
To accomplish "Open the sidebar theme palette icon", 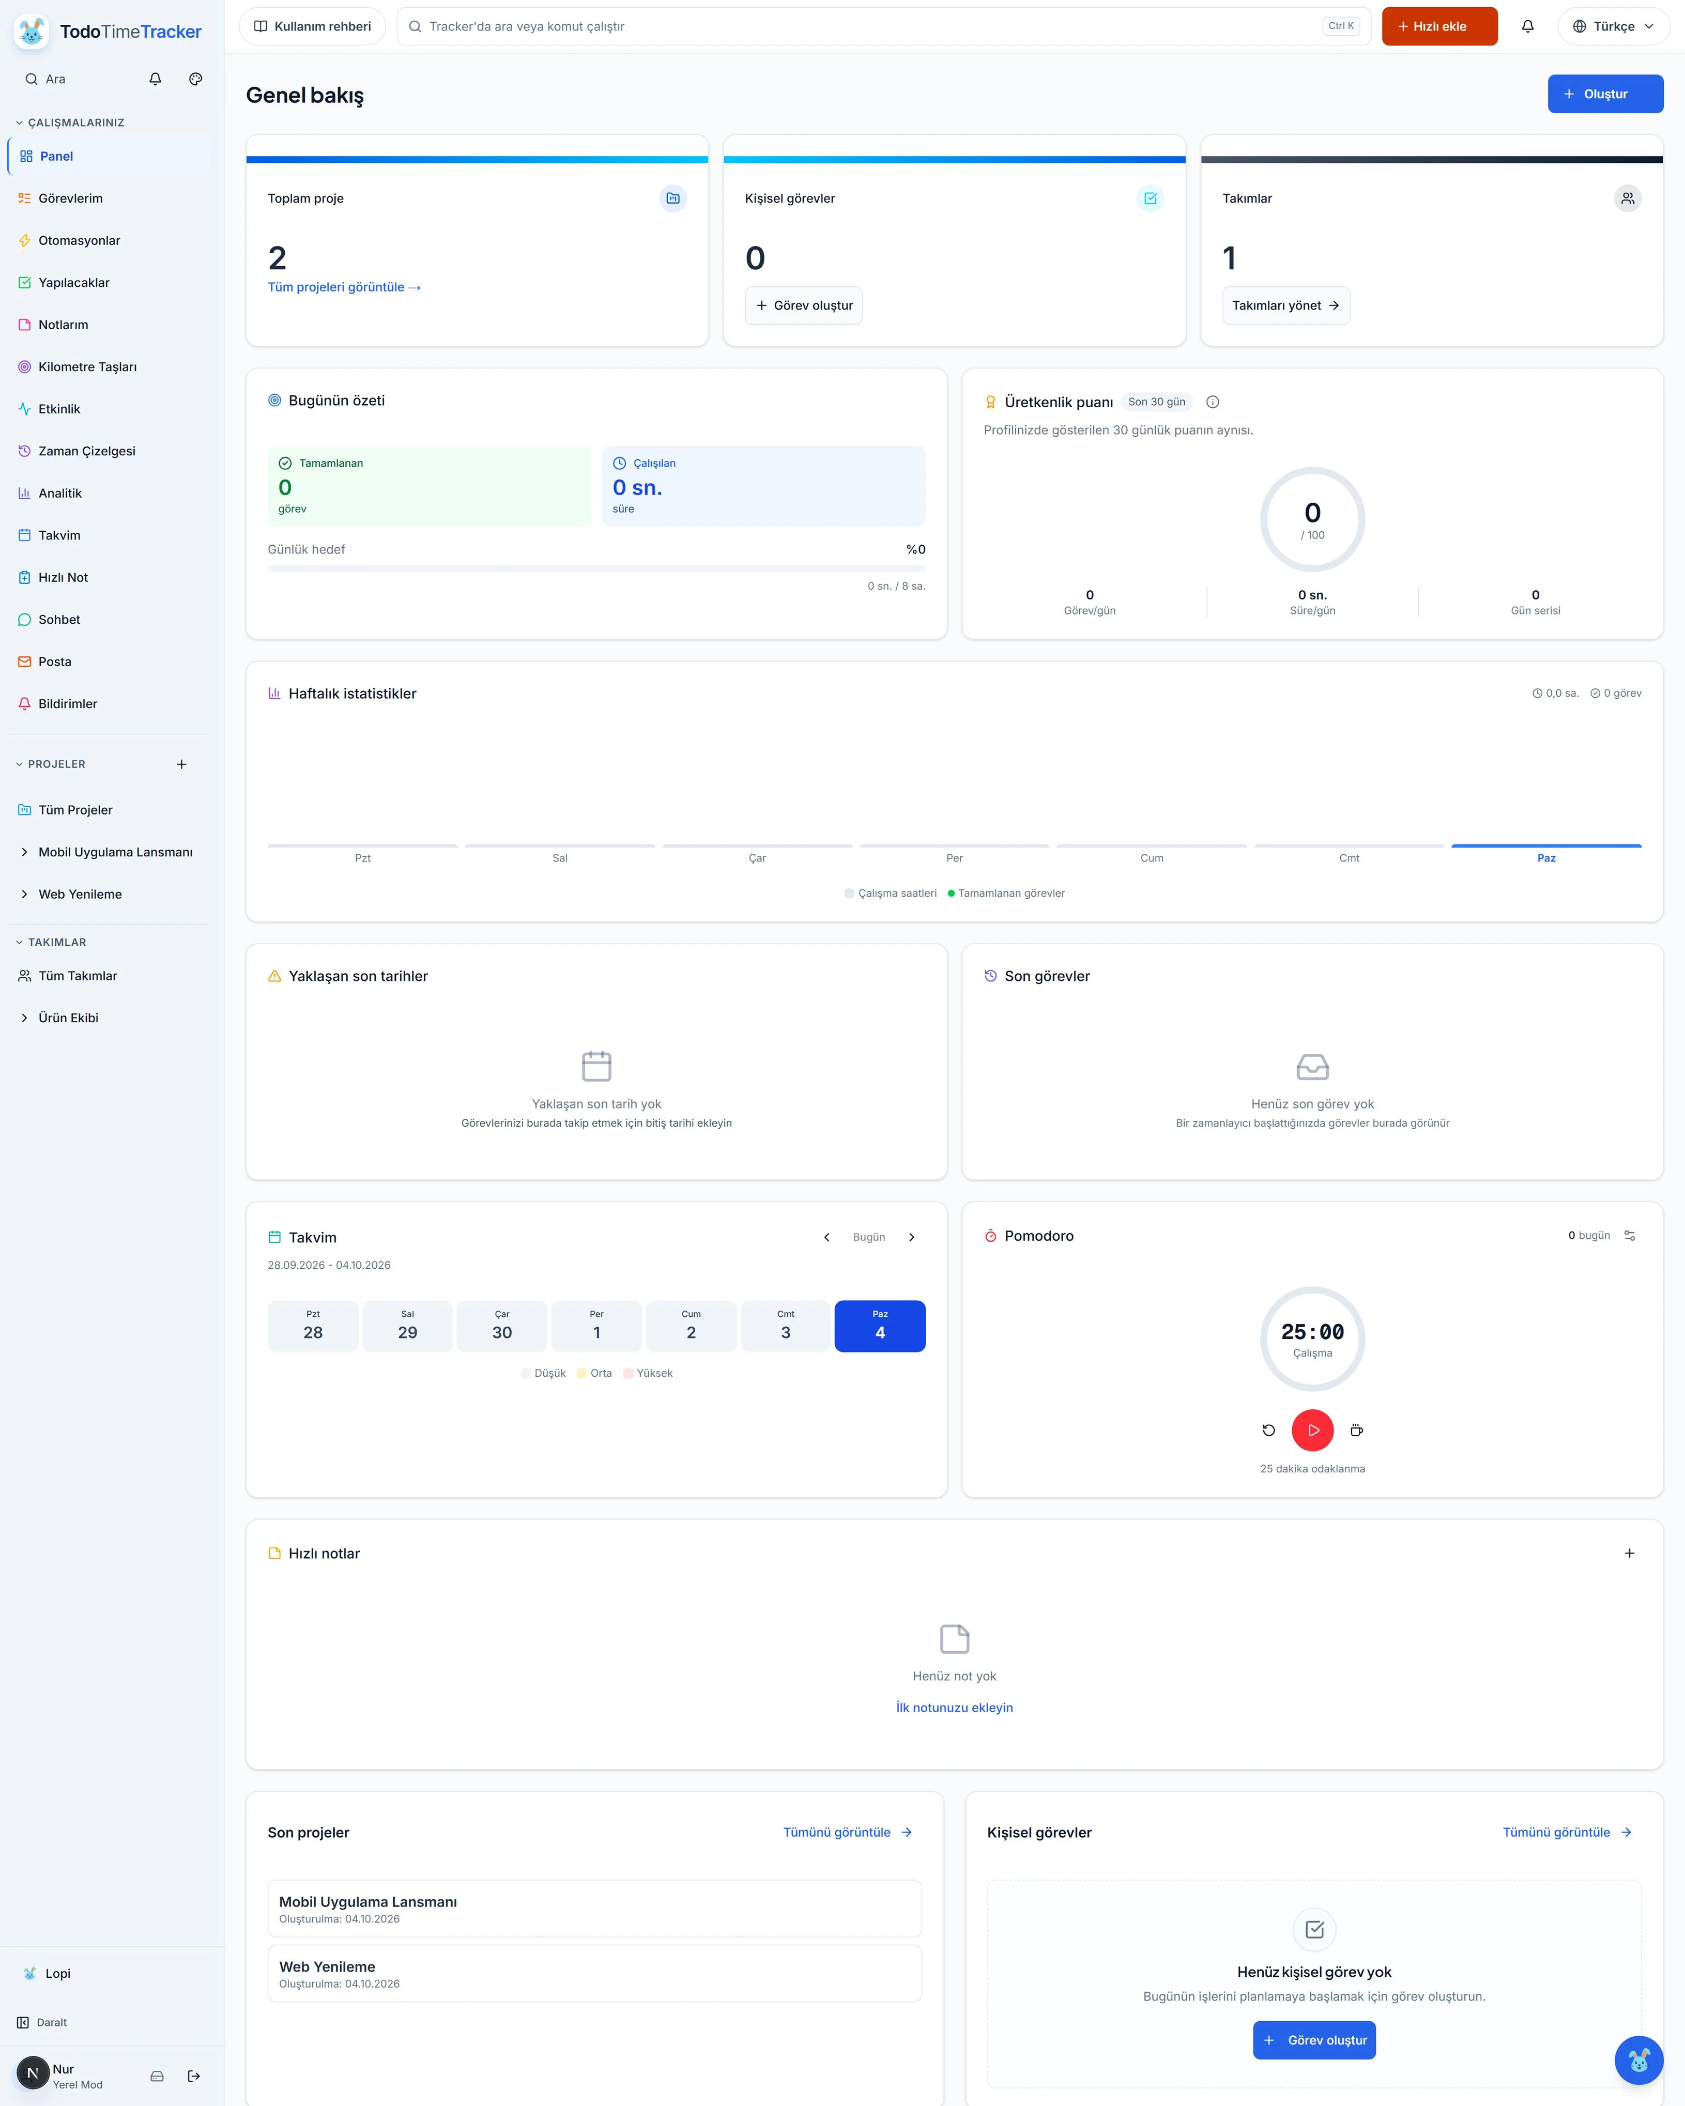I will (x=195, y=79).
